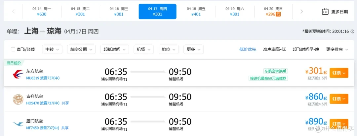Expand the 更多 filter dropdown

click(193, 49)
